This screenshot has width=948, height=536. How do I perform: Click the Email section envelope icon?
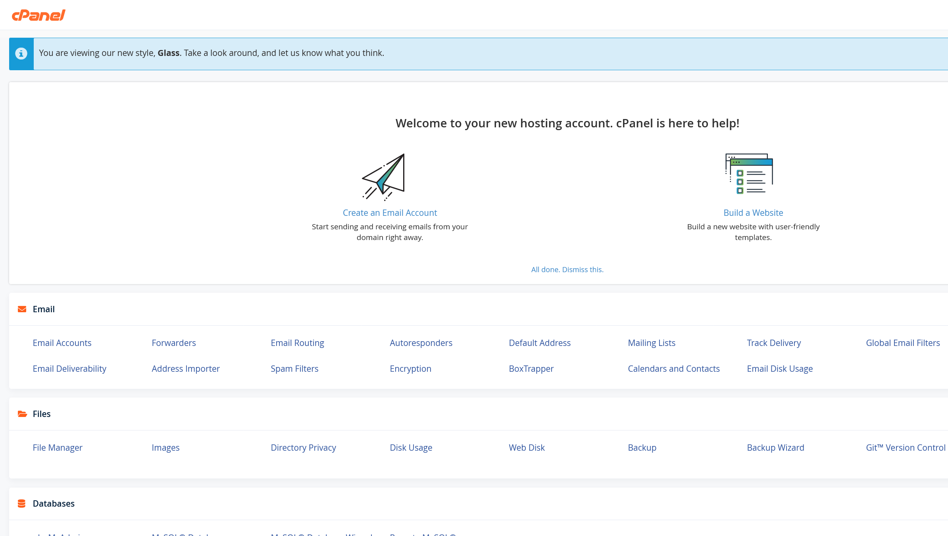click(x=22, y=309)
